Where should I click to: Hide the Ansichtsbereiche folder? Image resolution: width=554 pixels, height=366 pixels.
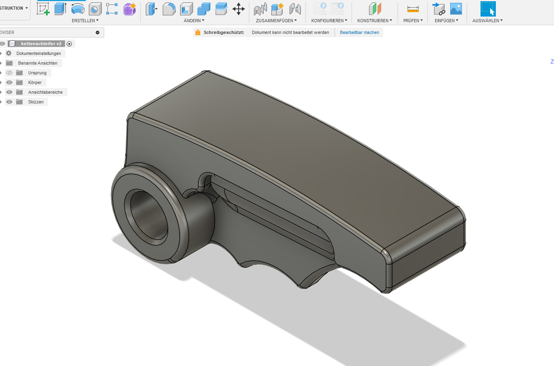[x=9, y=92]
